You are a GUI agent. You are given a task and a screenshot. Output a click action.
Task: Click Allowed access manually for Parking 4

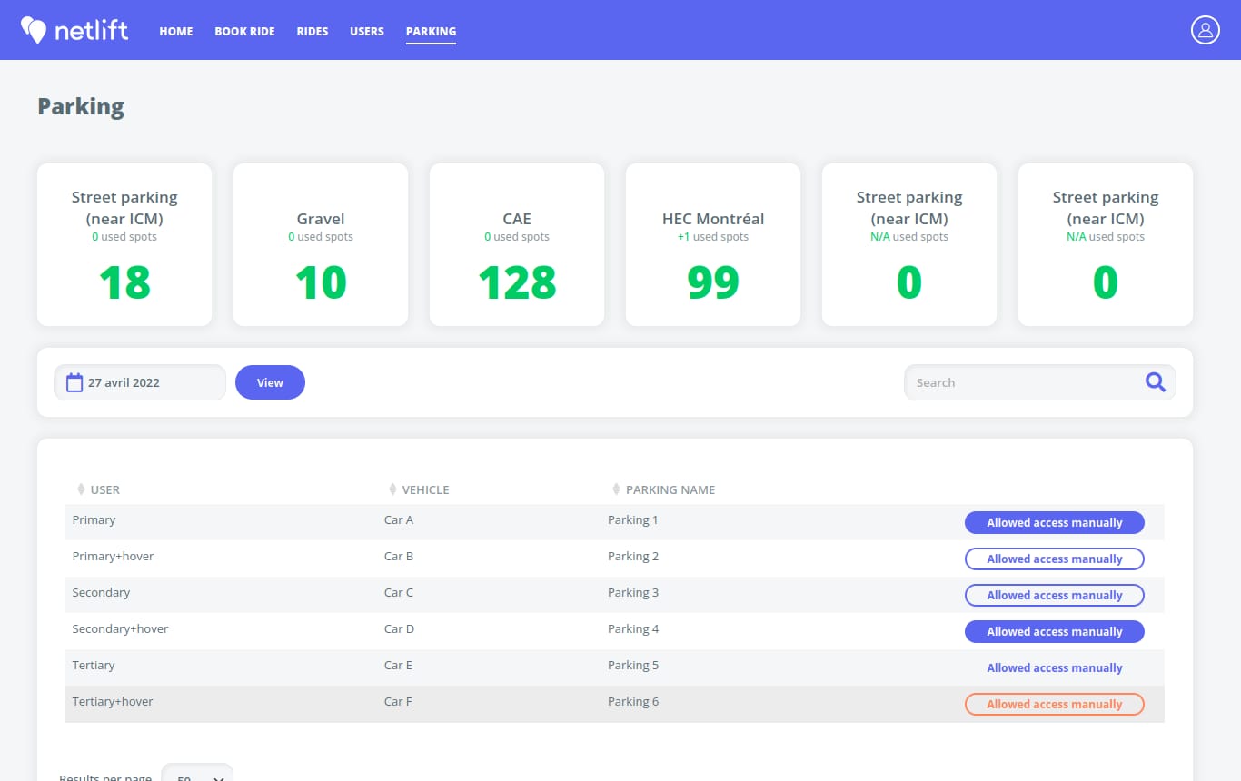click(x=1054, y=631)
